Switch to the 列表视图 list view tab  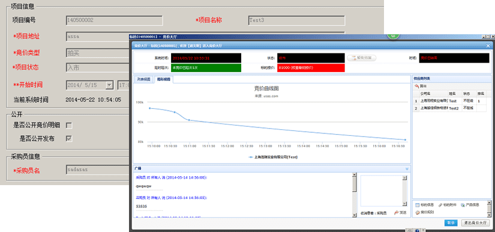tap(143, 79)
